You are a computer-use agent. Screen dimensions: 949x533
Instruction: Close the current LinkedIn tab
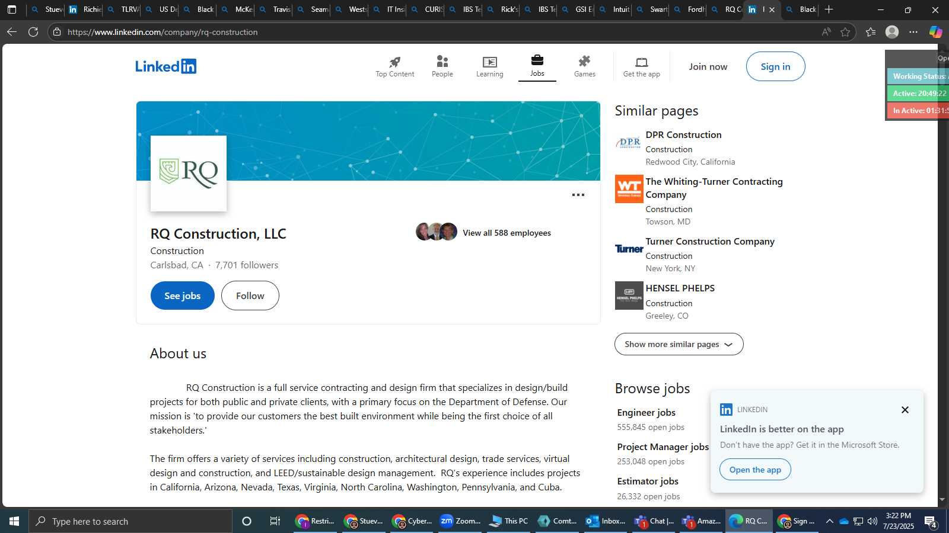click(772, 9)
